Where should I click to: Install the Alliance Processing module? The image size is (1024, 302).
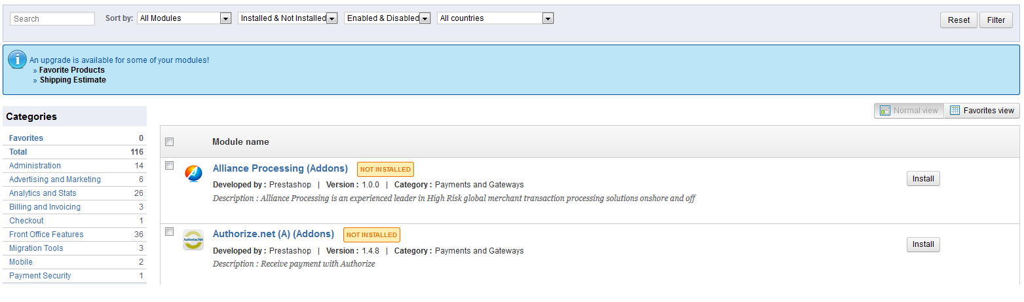point(923,179)
